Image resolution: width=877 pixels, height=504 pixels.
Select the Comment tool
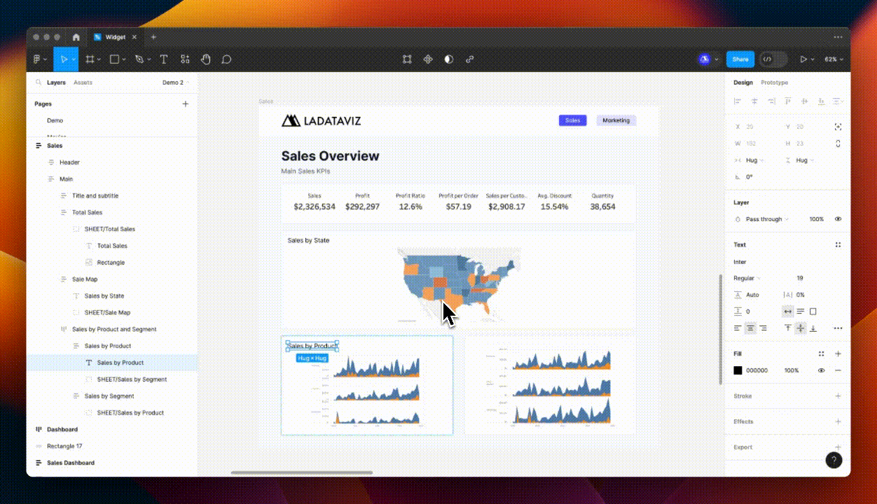point(226,59)
